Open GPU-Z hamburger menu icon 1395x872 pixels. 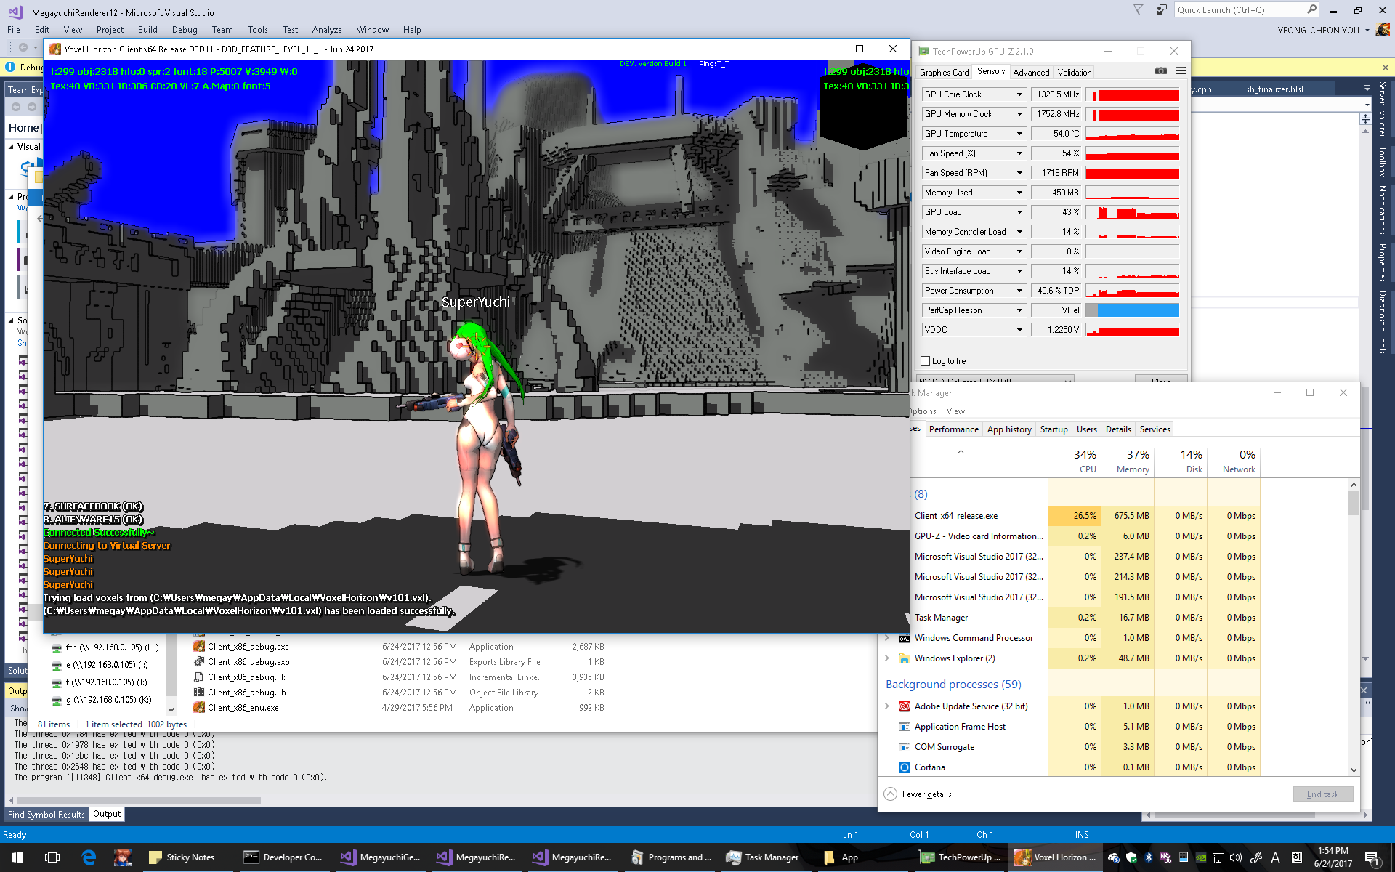[x=1181, y=71]
